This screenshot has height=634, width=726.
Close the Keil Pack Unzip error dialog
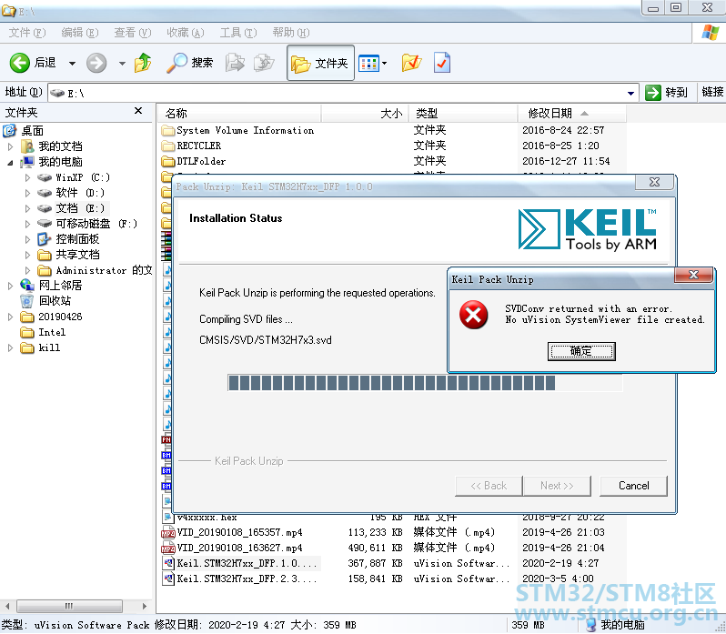pos(693,275)
